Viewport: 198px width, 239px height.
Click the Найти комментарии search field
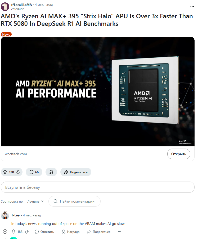click(x=74, y=201)
